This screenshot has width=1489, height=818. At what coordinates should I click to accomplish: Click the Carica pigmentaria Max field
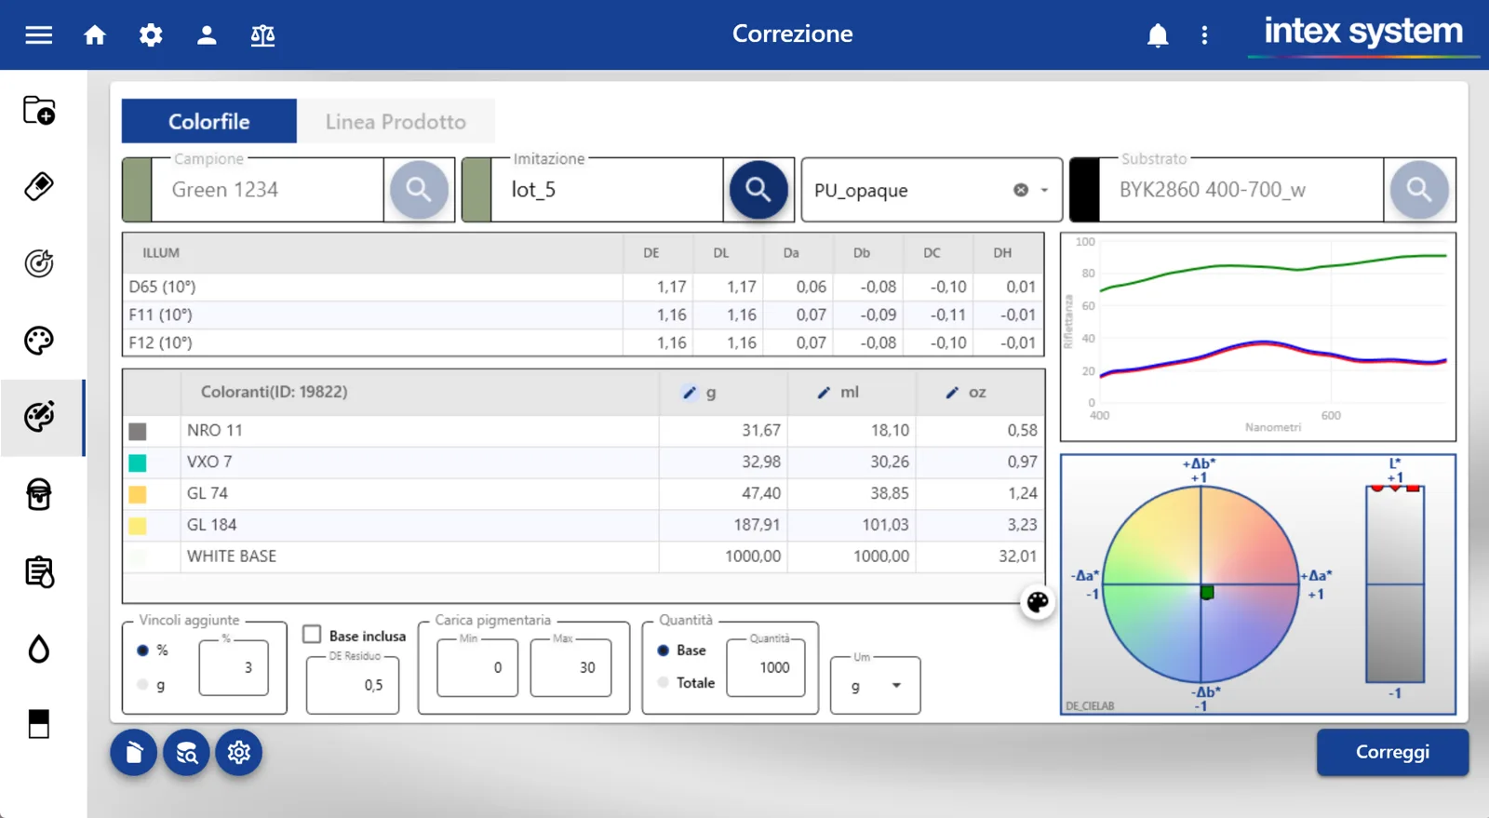point(570,667)
